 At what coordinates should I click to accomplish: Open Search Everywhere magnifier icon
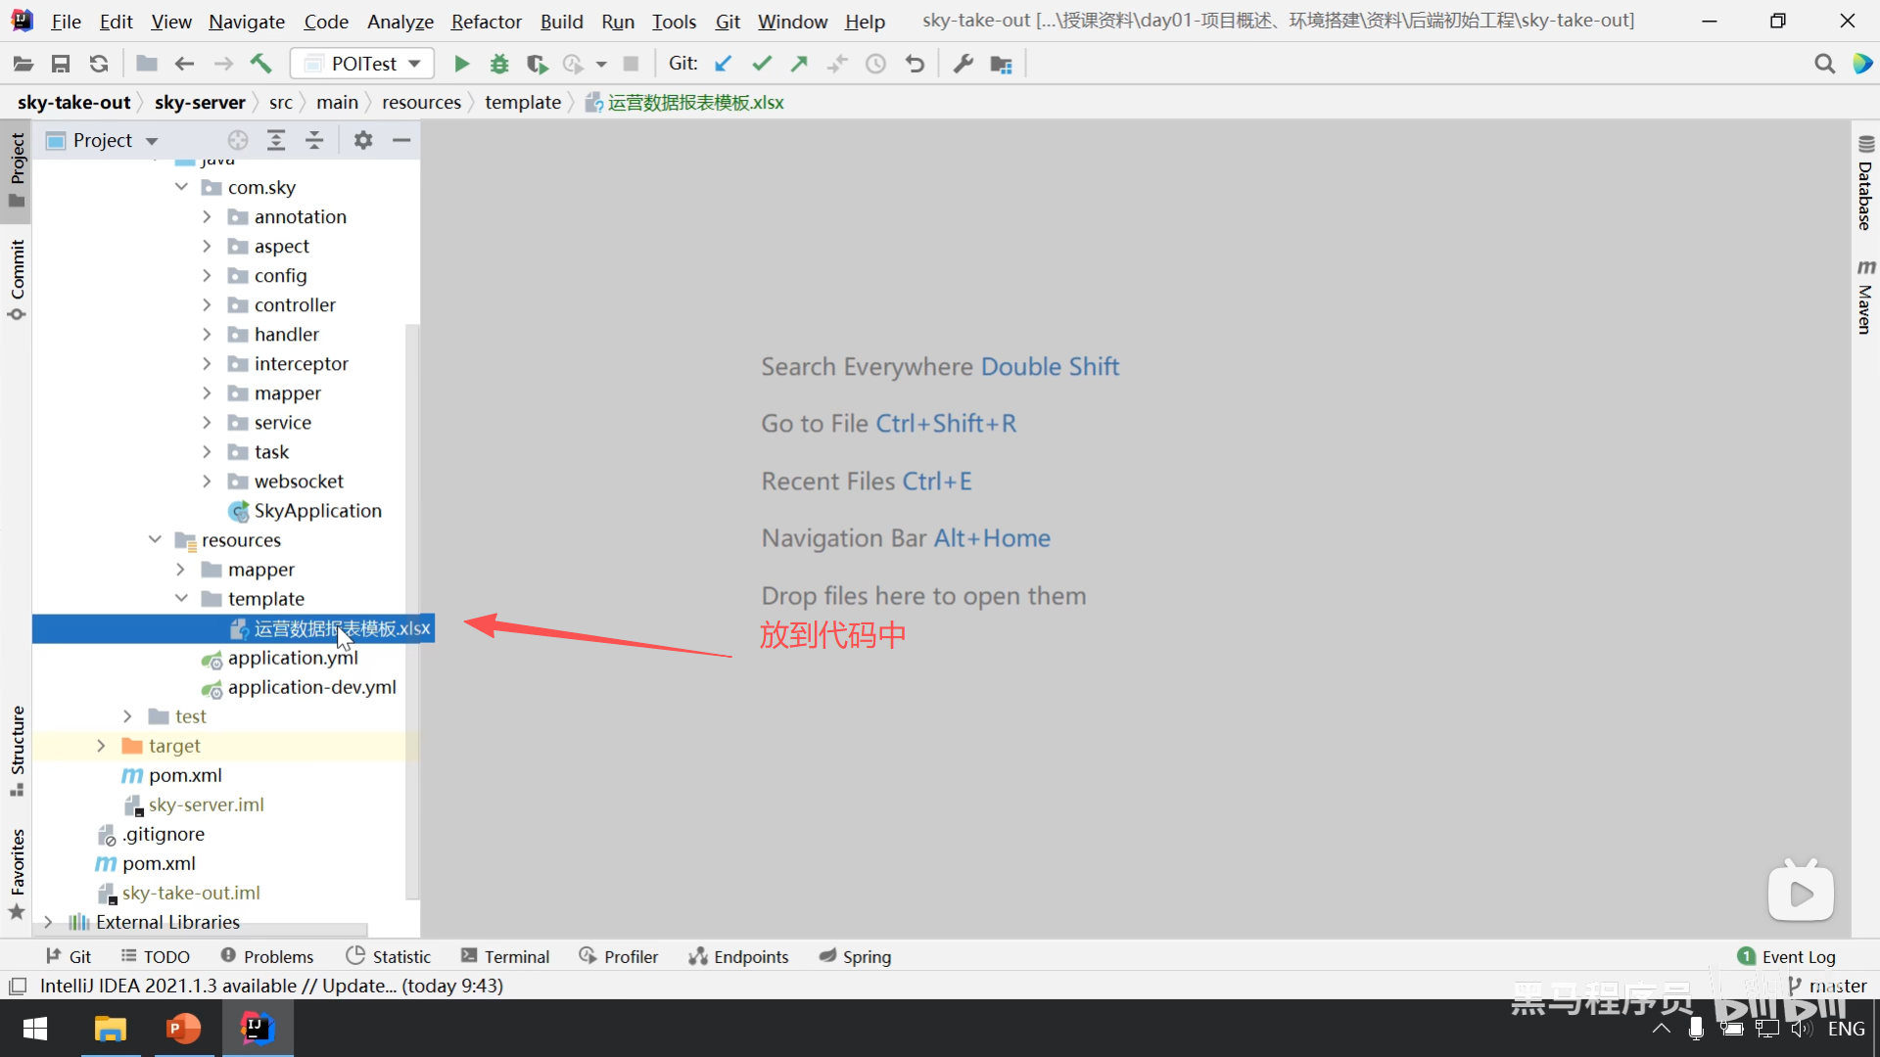(x=1824, y=64)
